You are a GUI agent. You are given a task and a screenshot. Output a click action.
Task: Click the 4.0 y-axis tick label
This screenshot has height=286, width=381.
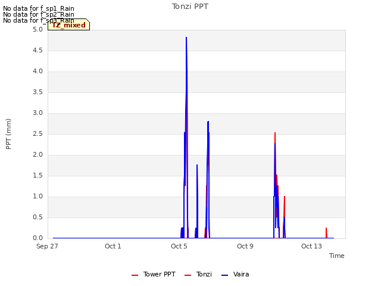click(38, 71)
